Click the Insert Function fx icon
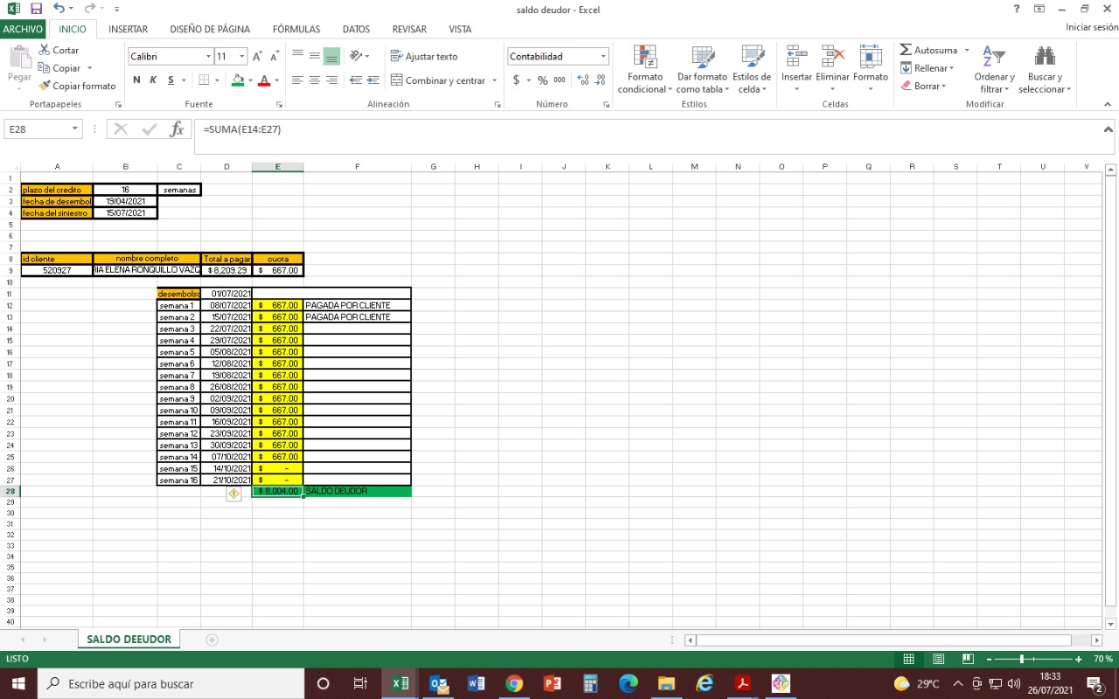 pyautogui.click(x=177, y=129)
